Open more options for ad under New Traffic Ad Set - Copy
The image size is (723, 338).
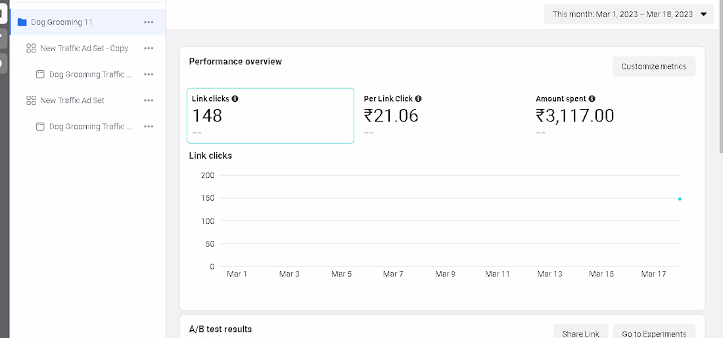click(149, 74)
